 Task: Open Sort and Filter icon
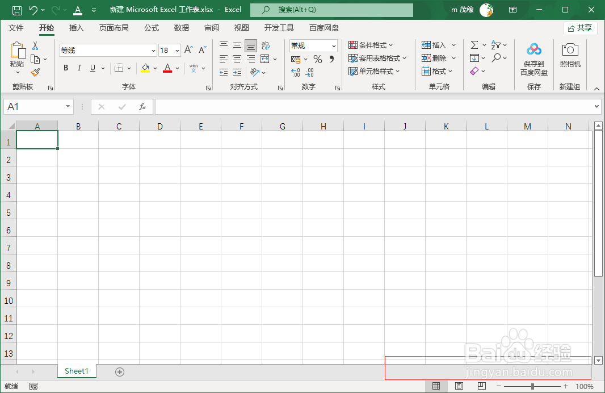coord(496,45)
